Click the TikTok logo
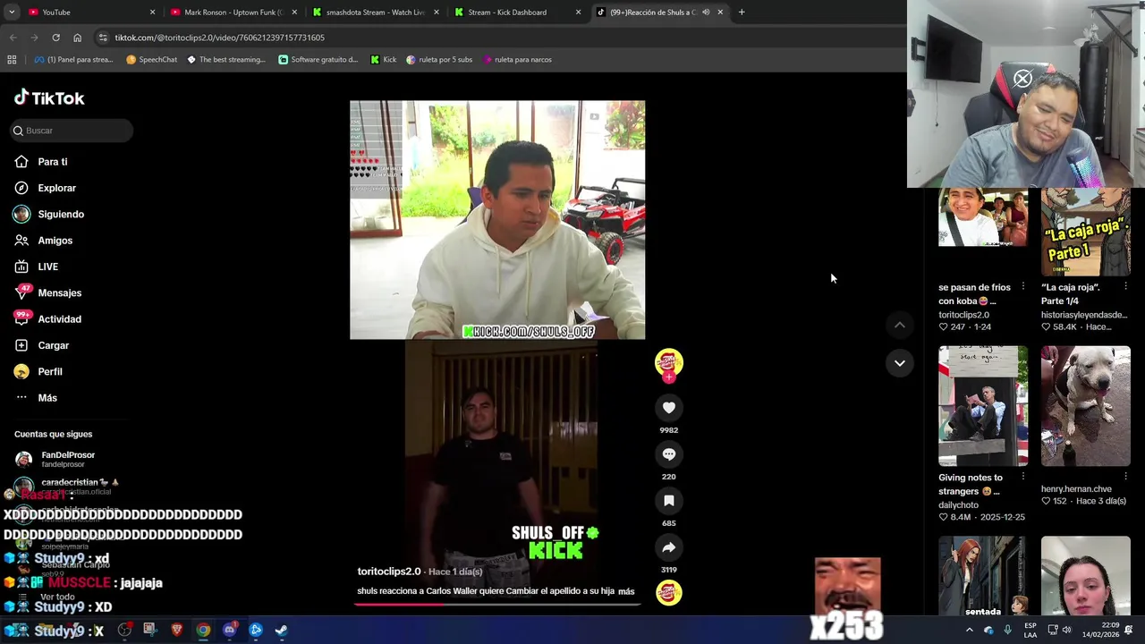The image size is (1145, 644). (49, 98)
